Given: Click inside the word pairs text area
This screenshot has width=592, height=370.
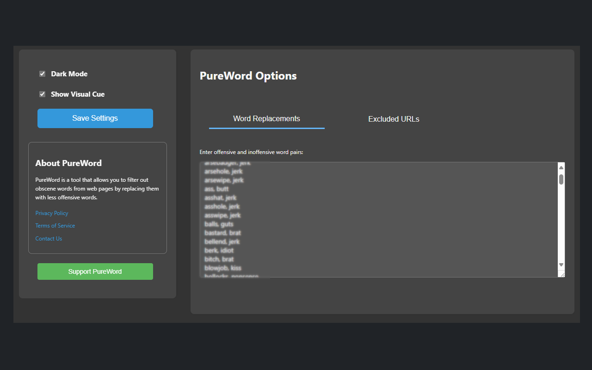Looking at the screenshot, I should pos(382,220).
